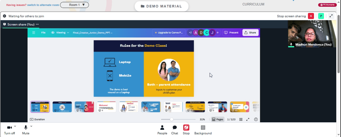Click the Madhuri Mendonca video tile
Viewport: 341px width, 137px height.
[312, 34]
